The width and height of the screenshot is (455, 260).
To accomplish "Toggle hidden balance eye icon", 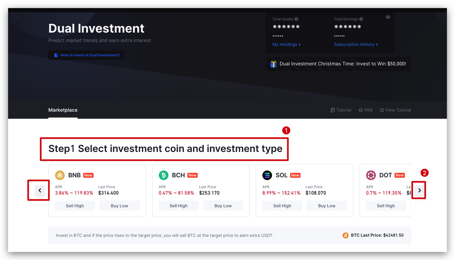I will (x=388, y=17).
